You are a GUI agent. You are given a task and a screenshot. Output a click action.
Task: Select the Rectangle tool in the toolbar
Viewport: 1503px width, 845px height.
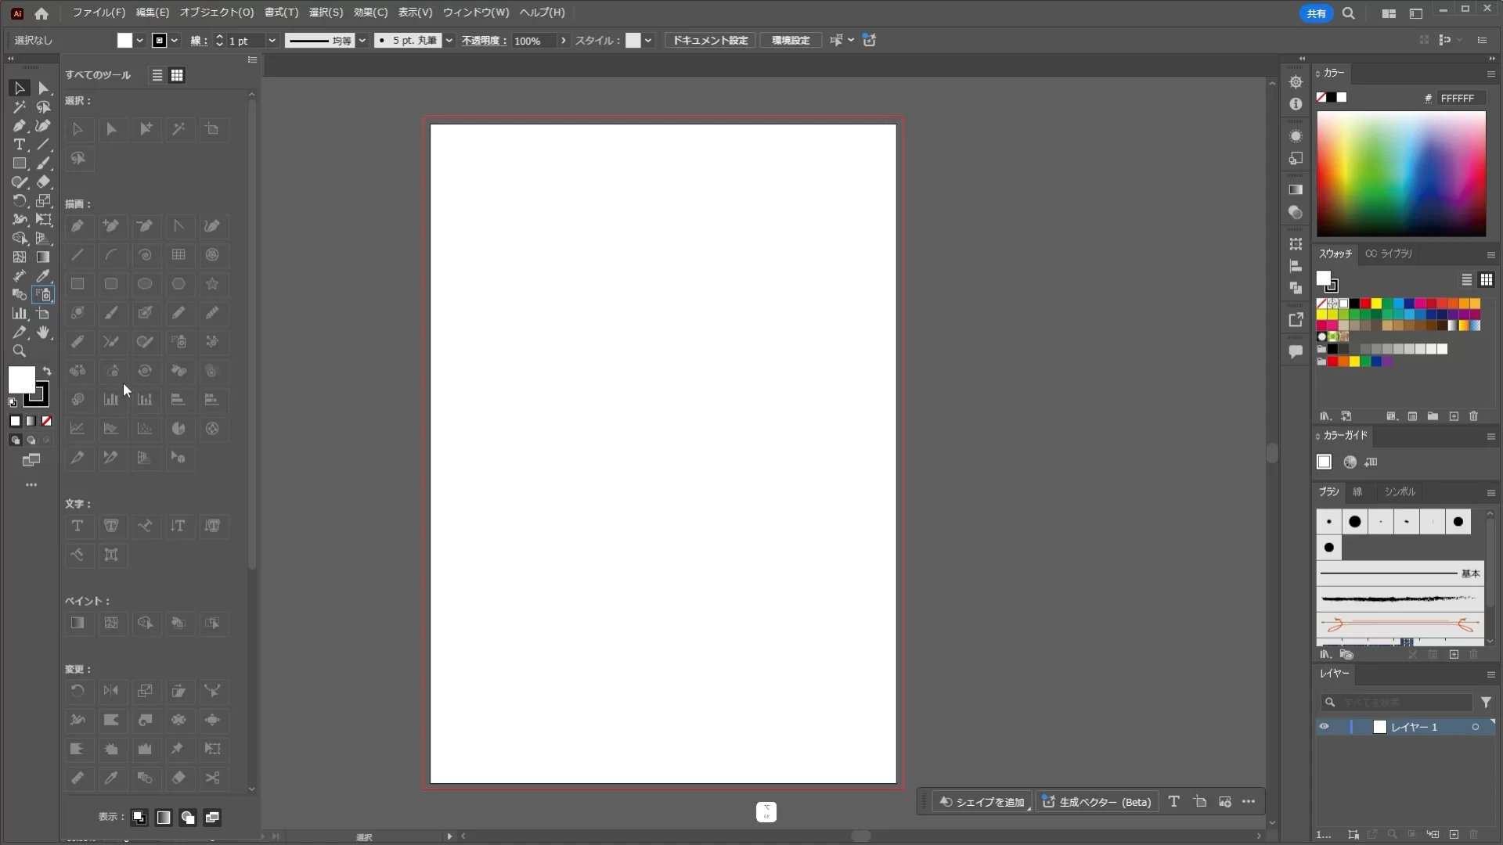point(20,164)
